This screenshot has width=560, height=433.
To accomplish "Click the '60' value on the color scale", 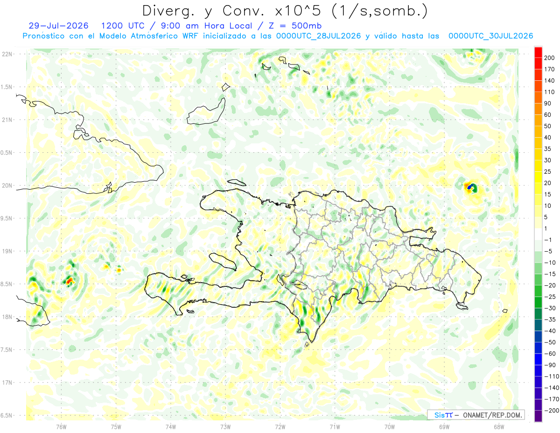I will coord(548,115).
